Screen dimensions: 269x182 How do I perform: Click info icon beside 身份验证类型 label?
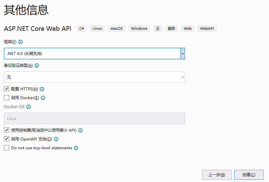click(37, 65)
